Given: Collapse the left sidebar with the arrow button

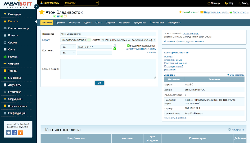Looking at the screenshot, I should (37, 7).
